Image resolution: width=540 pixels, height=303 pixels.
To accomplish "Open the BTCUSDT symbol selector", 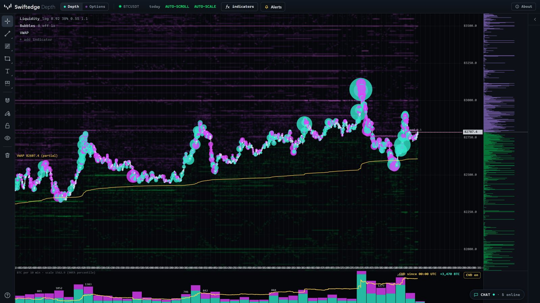I will pos(129,7).
